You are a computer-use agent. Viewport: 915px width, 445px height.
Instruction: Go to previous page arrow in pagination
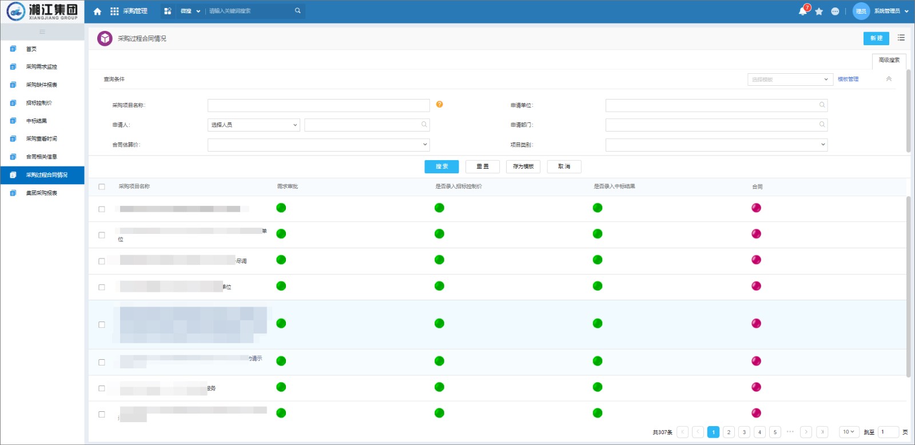(x=698, y=432)
